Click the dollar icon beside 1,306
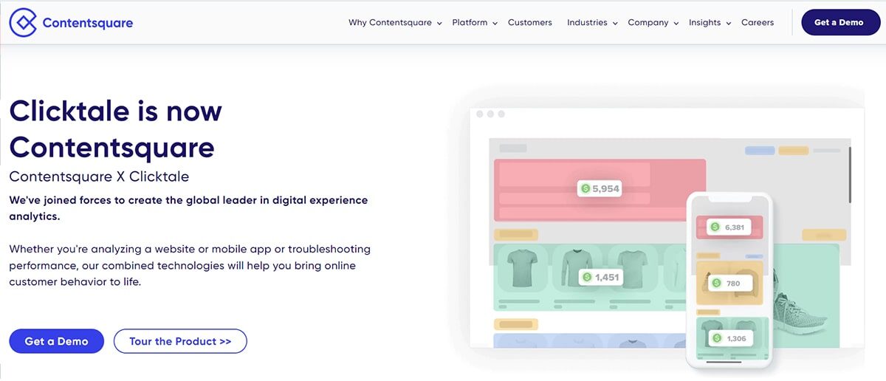This screenshot has height=381, width=886. pyautogui.click(x=715, y=338)
